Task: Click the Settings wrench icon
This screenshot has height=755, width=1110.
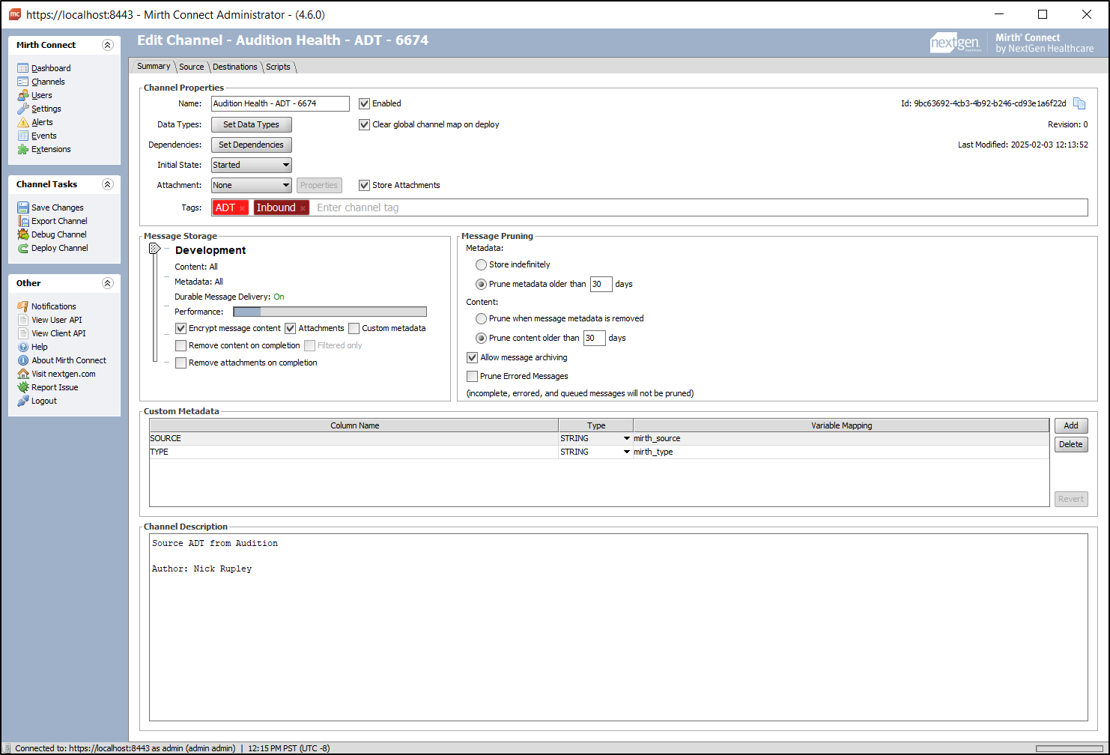Action: pos(23,109)
